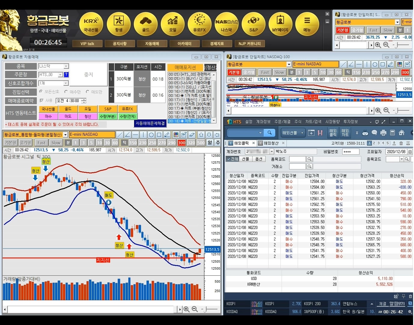Open 주문/체결 menu in HTS
Image resolution: width=414 pixels, height=325 pixels.
282,122
